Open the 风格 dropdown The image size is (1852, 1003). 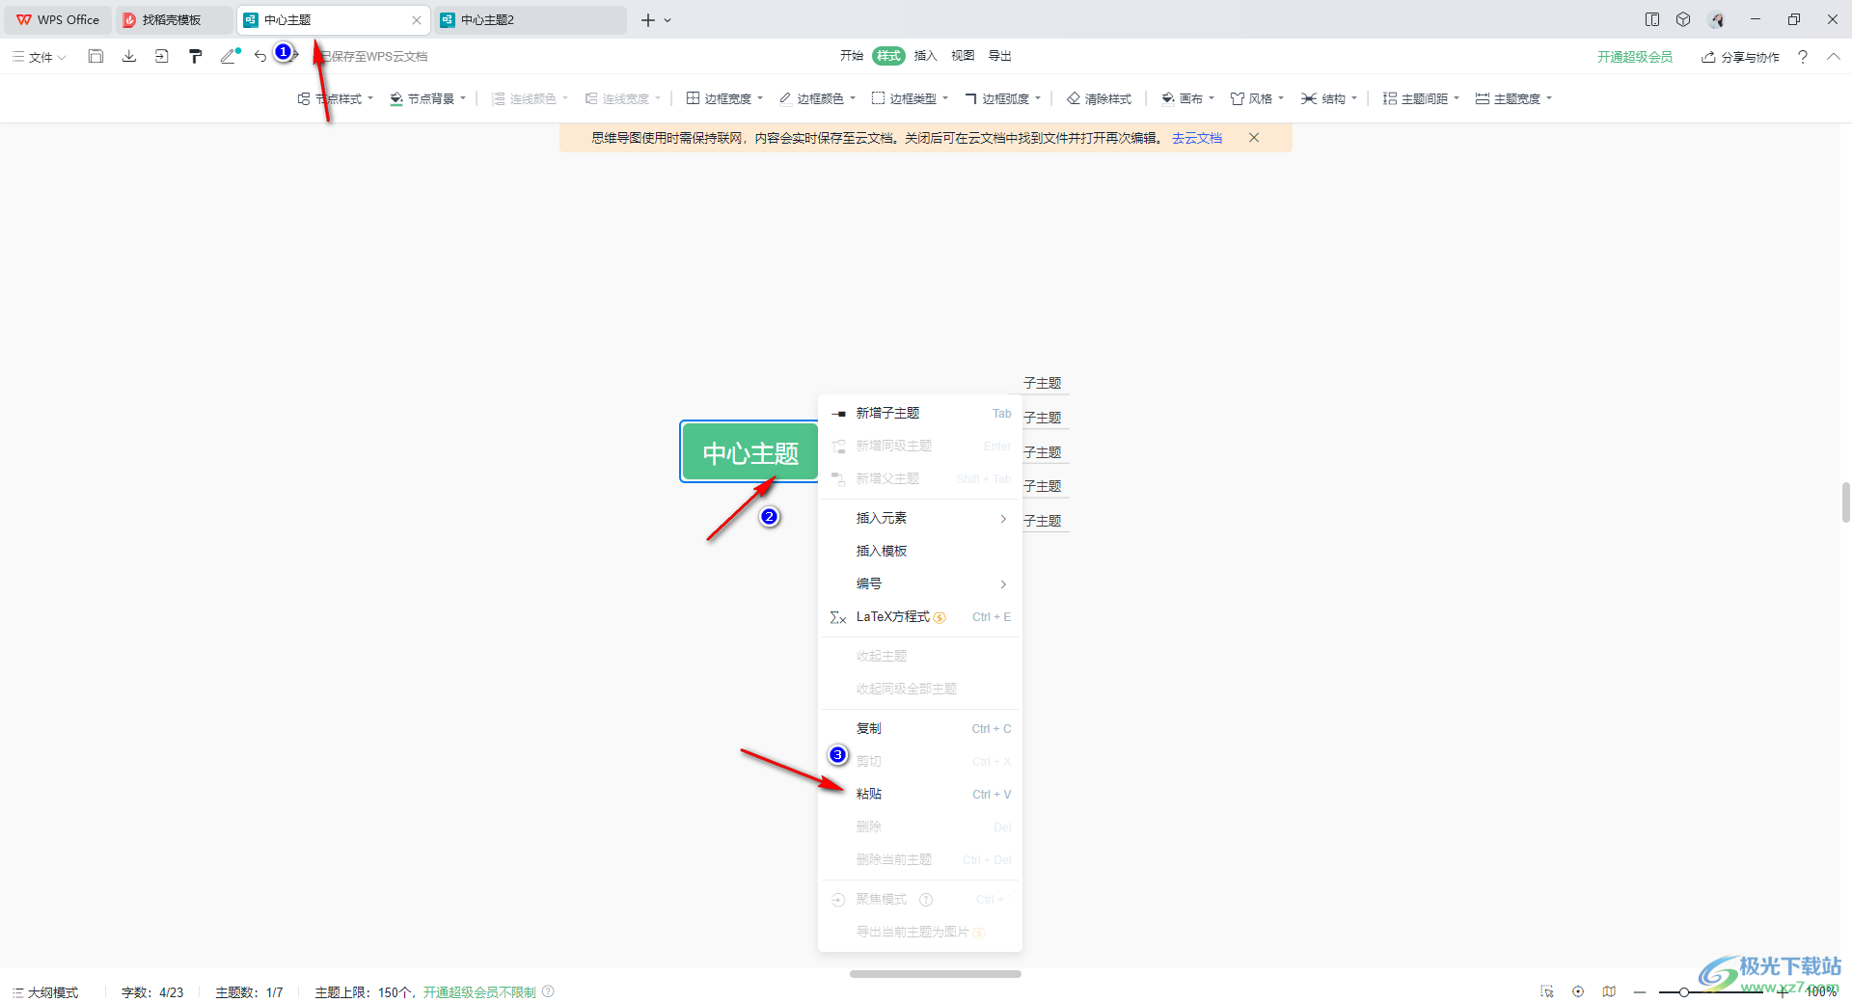coord(1258,98)
